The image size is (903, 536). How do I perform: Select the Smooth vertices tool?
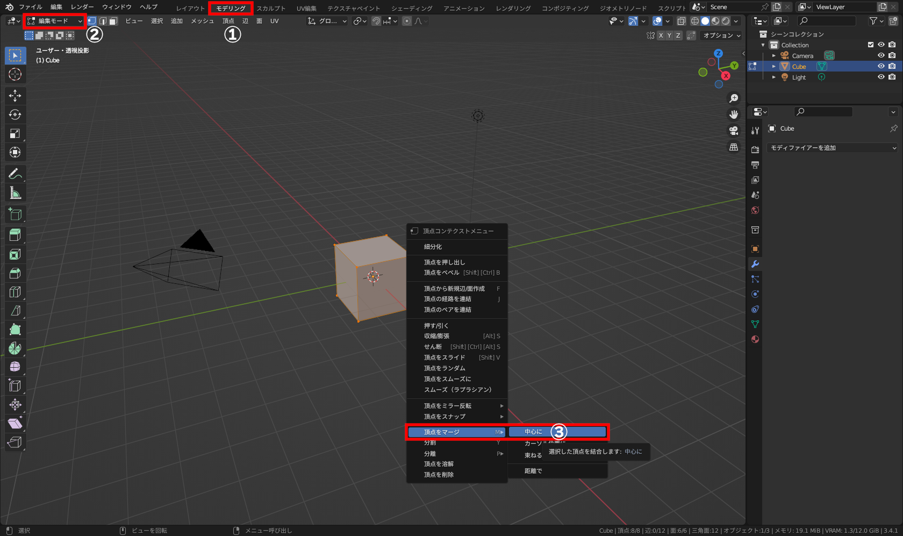point(15,367)
